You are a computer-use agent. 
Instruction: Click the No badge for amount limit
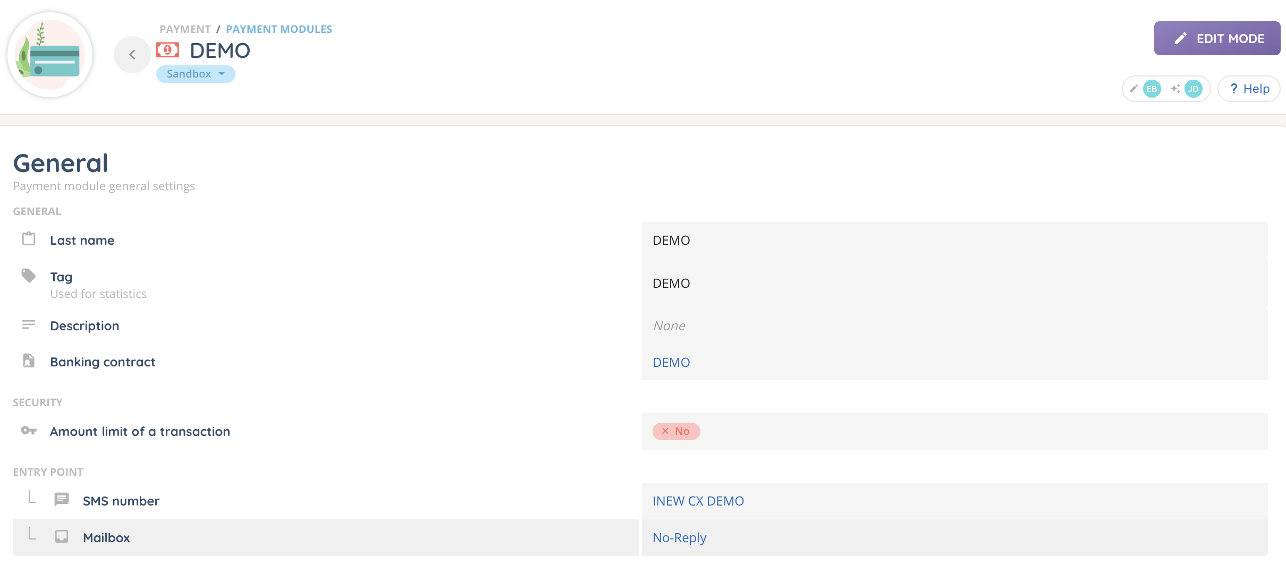click(676, 431)
